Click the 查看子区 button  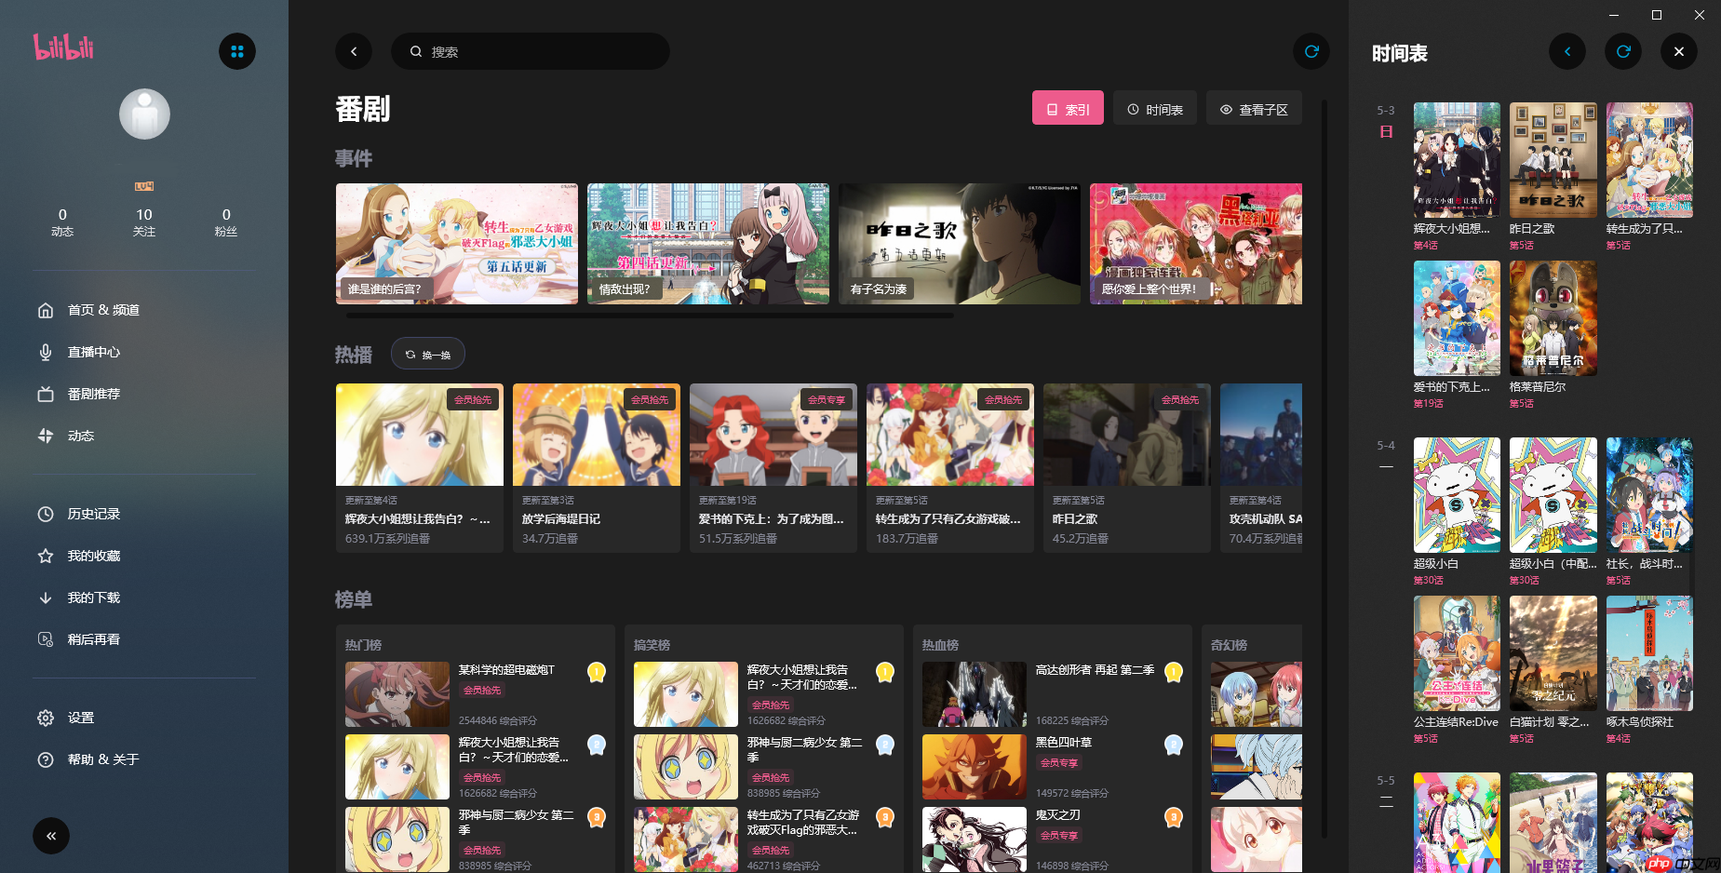click(x=1254, y=109)
